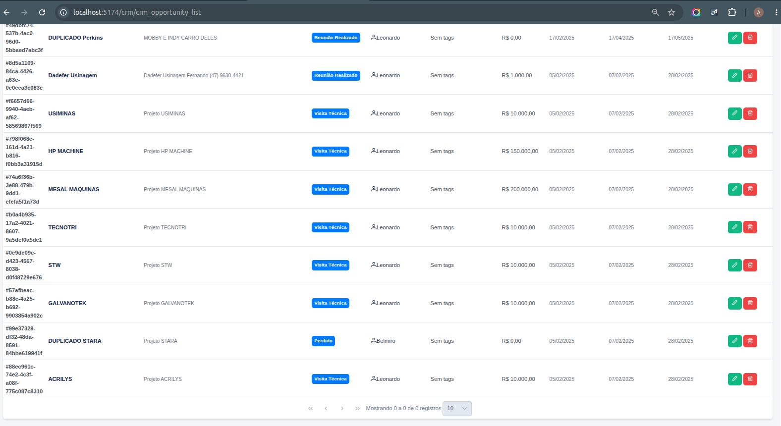Go back in browser history
Image resolution: width=781 pixels, height=426 pixels.
click(6, 12)
